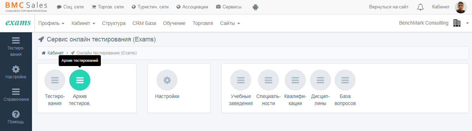Open the Тестирования circle icon tile
Screen dimensions: 472x131
(55, 80)
